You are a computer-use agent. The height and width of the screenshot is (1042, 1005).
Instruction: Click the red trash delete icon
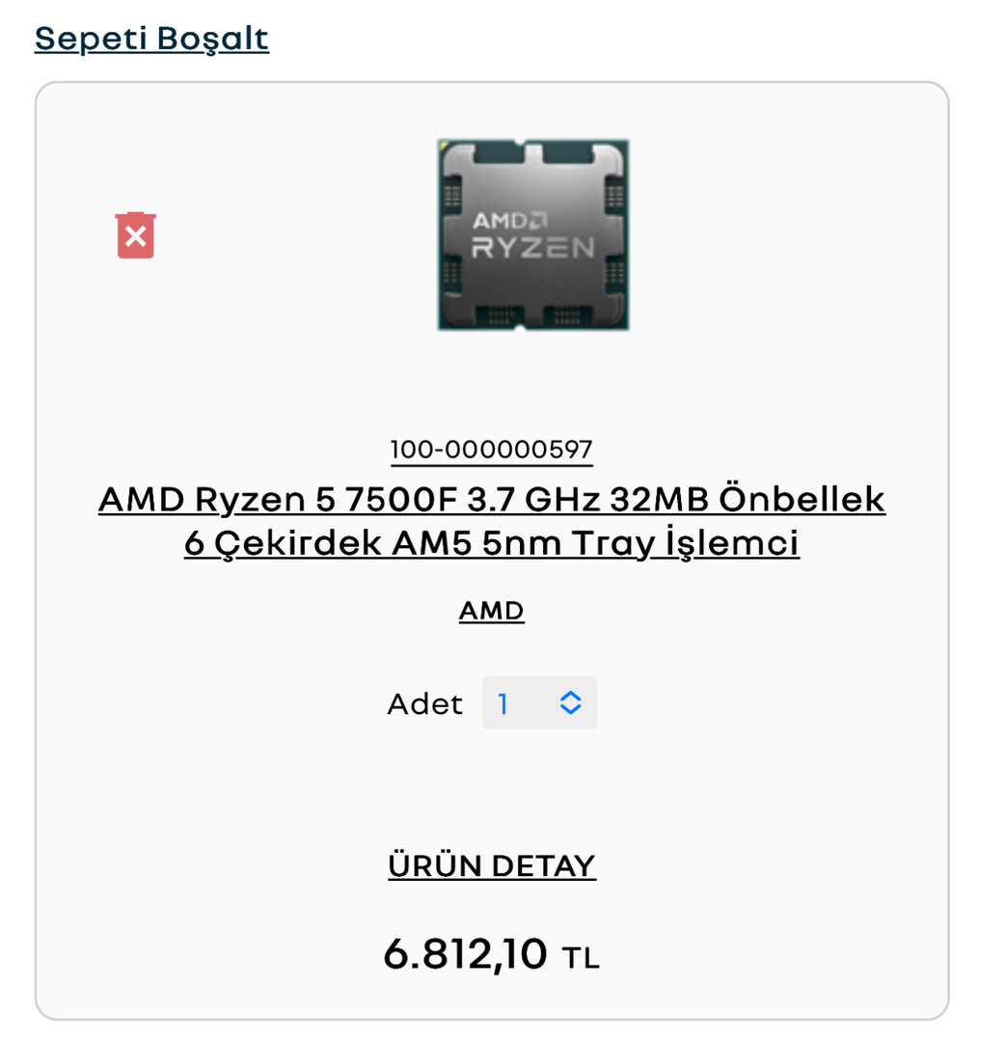coord(136,235)
